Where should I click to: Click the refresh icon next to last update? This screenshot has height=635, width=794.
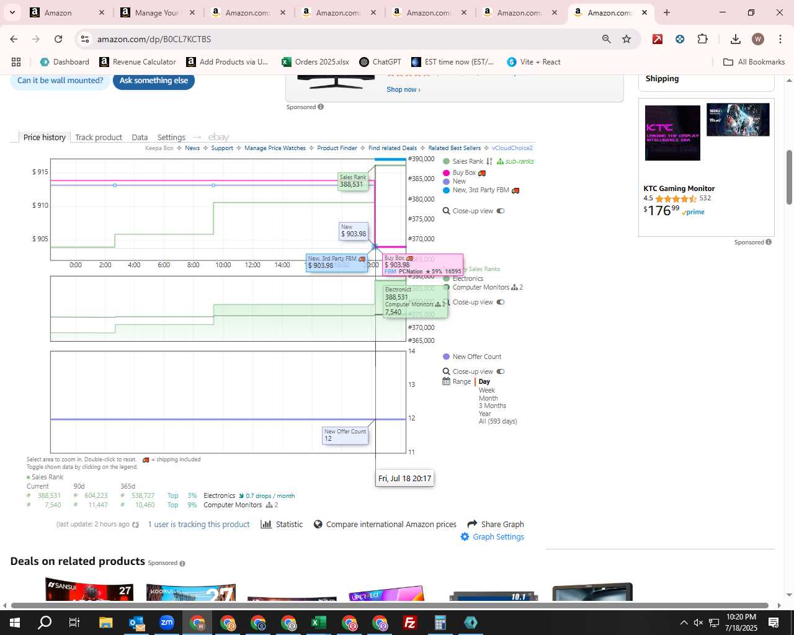point(136,525)
